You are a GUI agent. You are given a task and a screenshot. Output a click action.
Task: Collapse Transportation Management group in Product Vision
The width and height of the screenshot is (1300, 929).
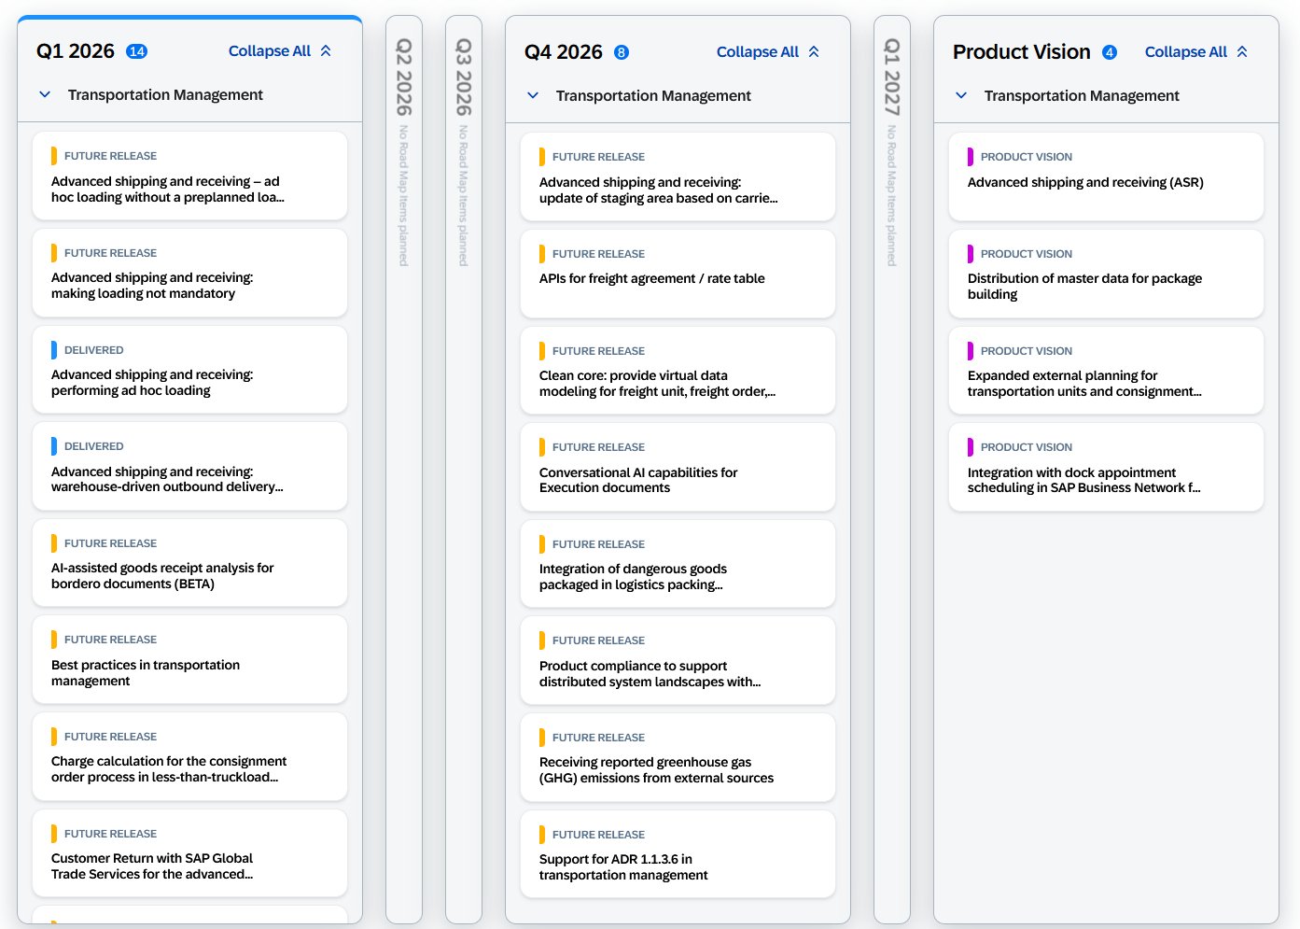point(961,95)
